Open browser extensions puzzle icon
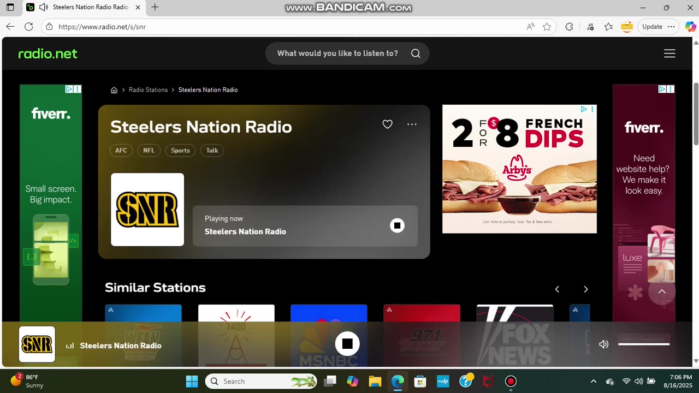Viewport: 699px width, 393px height. click(x=569, y=26)
